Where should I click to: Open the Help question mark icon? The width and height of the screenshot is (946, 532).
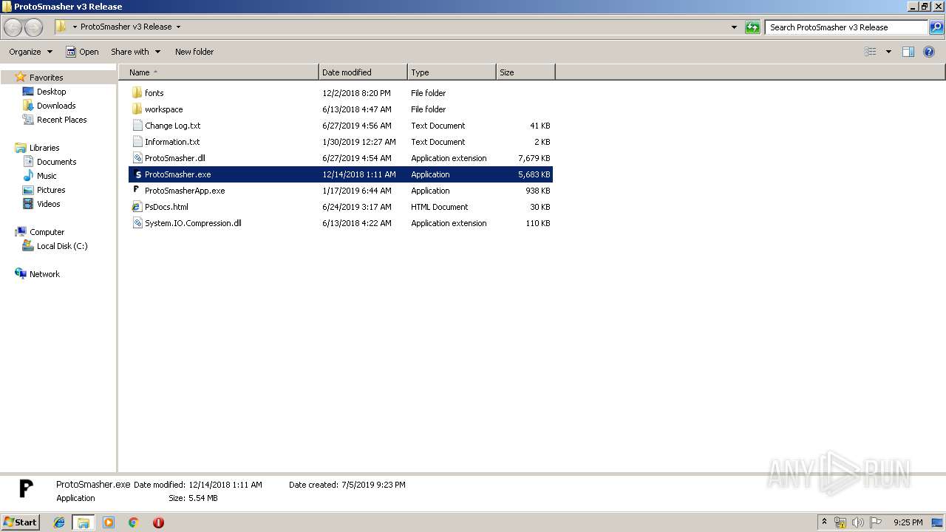(x=929, y=52)
